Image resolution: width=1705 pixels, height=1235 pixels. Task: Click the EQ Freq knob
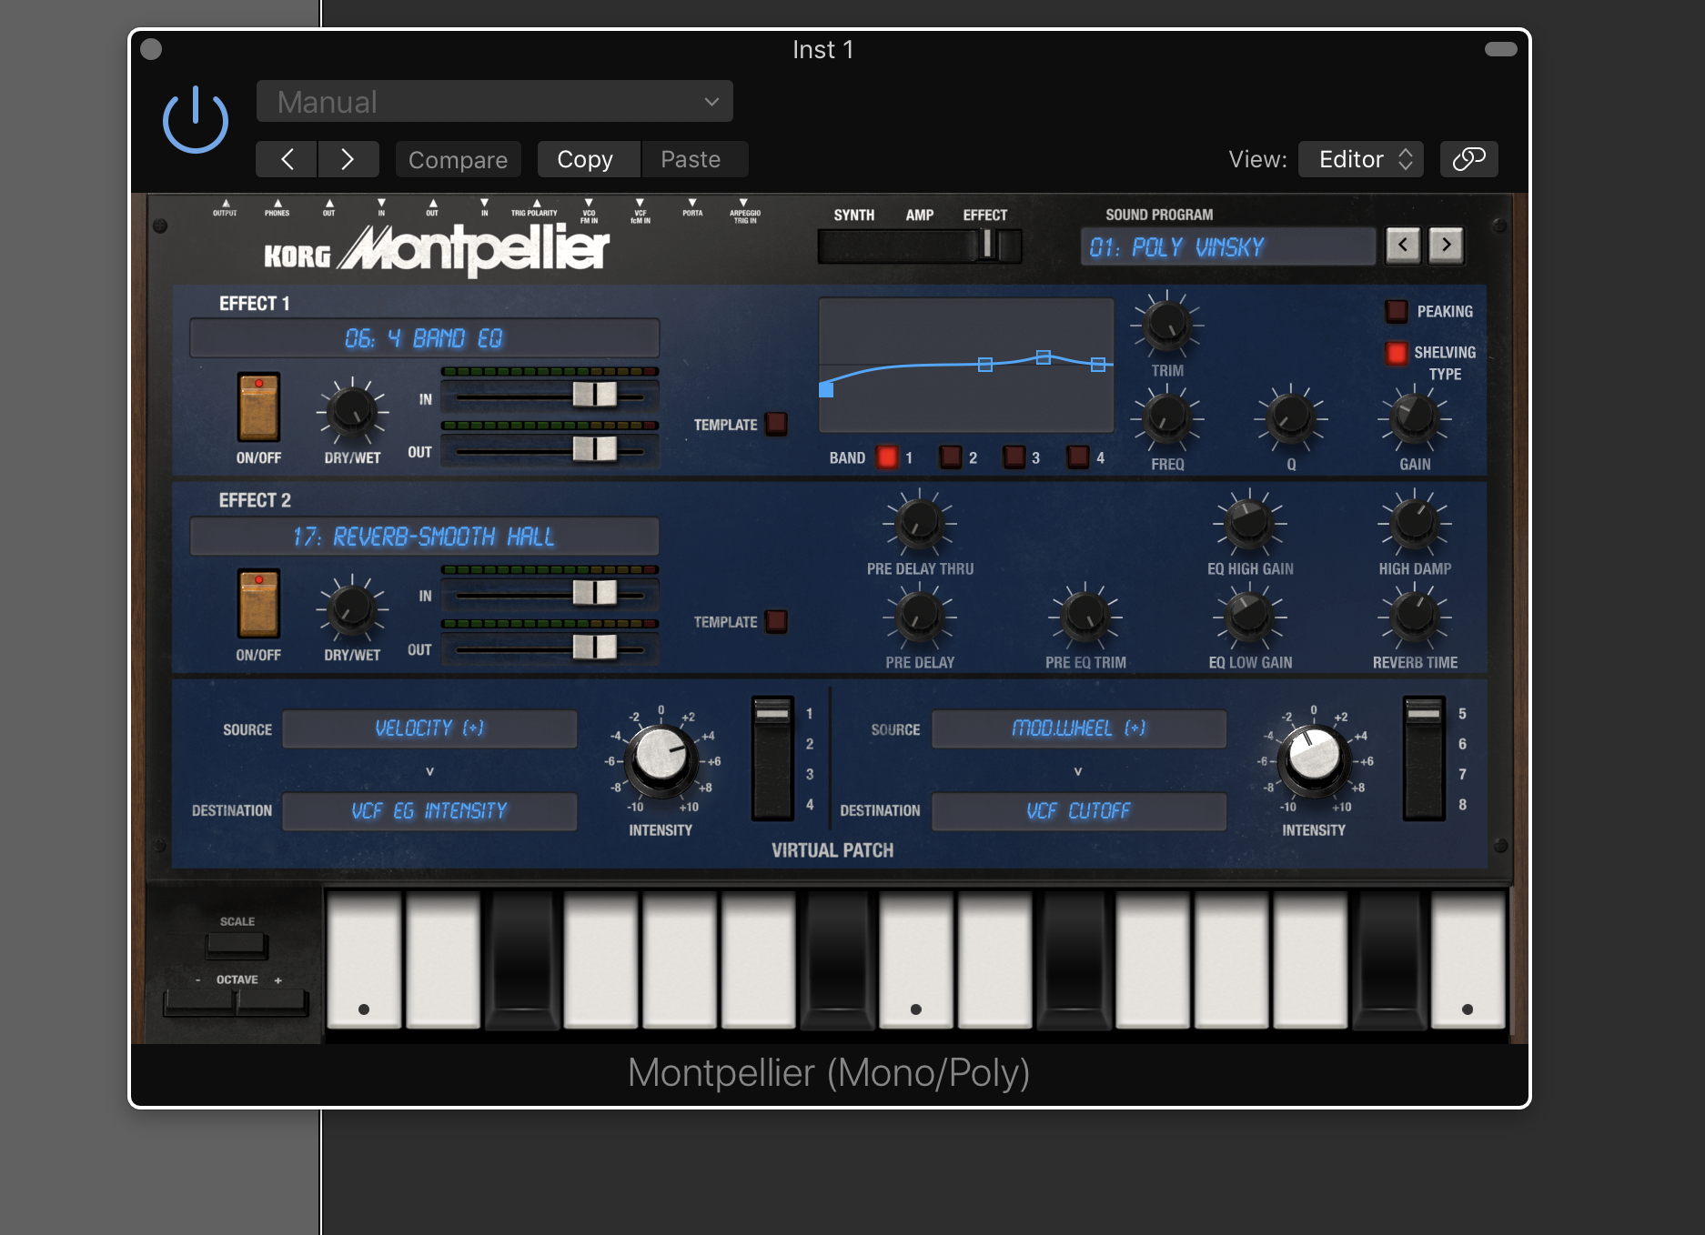[1167, 417]
